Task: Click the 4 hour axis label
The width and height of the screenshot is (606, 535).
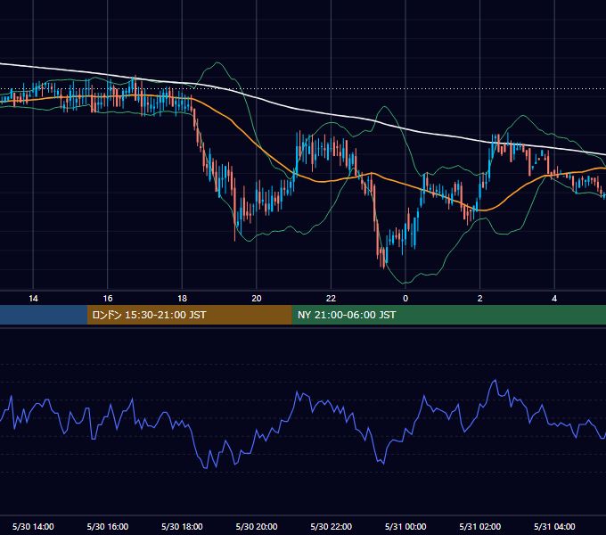Action: click(554, 299)
